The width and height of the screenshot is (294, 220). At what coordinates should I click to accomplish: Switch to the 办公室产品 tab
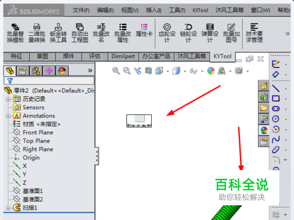(x=156, y=56)
